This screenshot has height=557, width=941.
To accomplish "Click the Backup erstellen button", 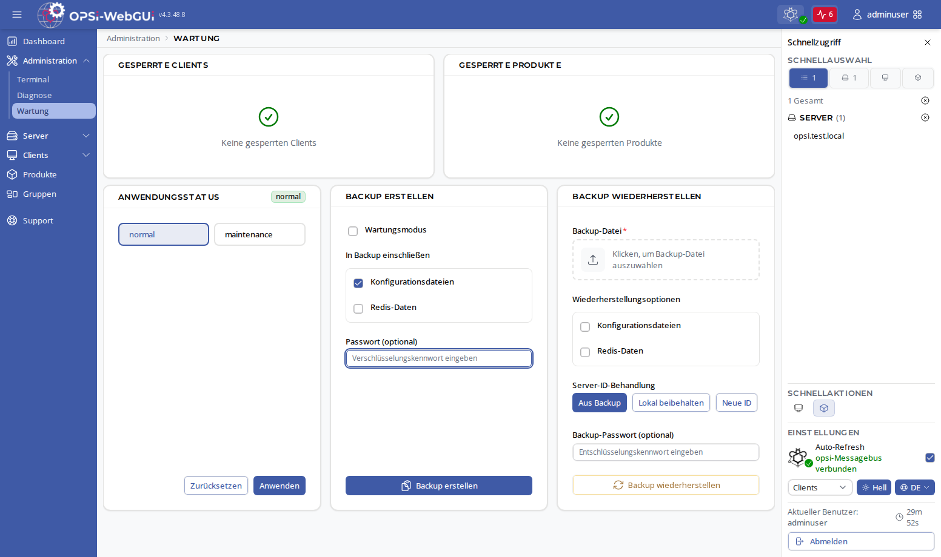I will point(439,486).
